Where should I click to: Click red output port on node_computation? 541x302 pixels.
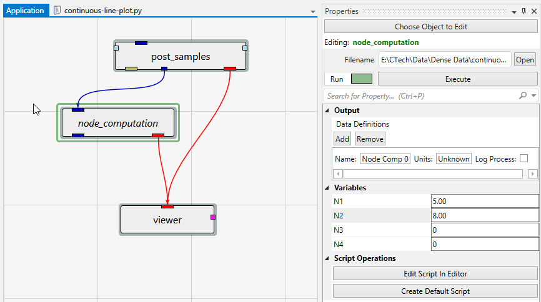157,135
